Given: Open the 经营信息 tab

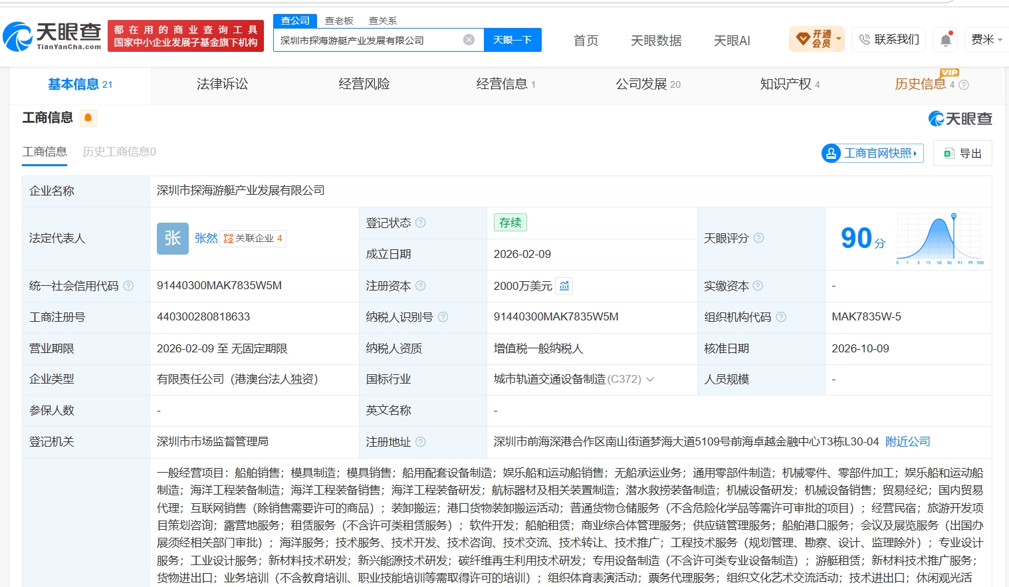Looking at the screenshot, I should 506,84.
